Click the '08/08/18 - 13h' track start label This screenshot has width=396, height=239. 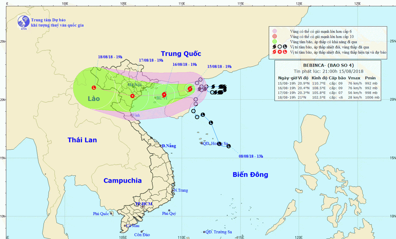click(251, 156)
